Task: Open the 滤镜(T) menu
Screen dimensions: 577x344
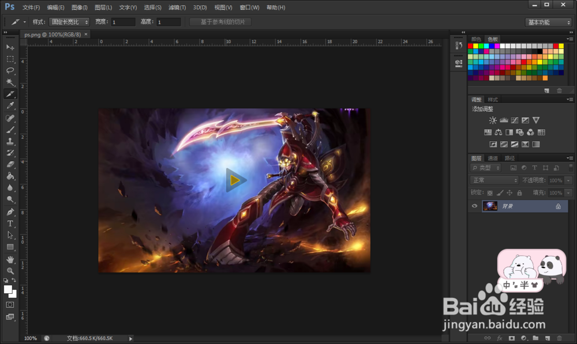Action: pyautogui.click(x=177, y=7)
